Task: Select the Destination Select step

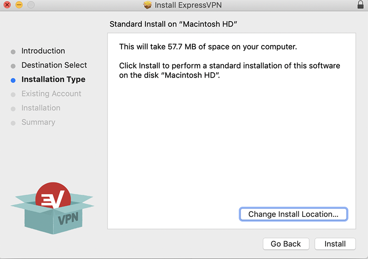Action: tap(54, 65)
